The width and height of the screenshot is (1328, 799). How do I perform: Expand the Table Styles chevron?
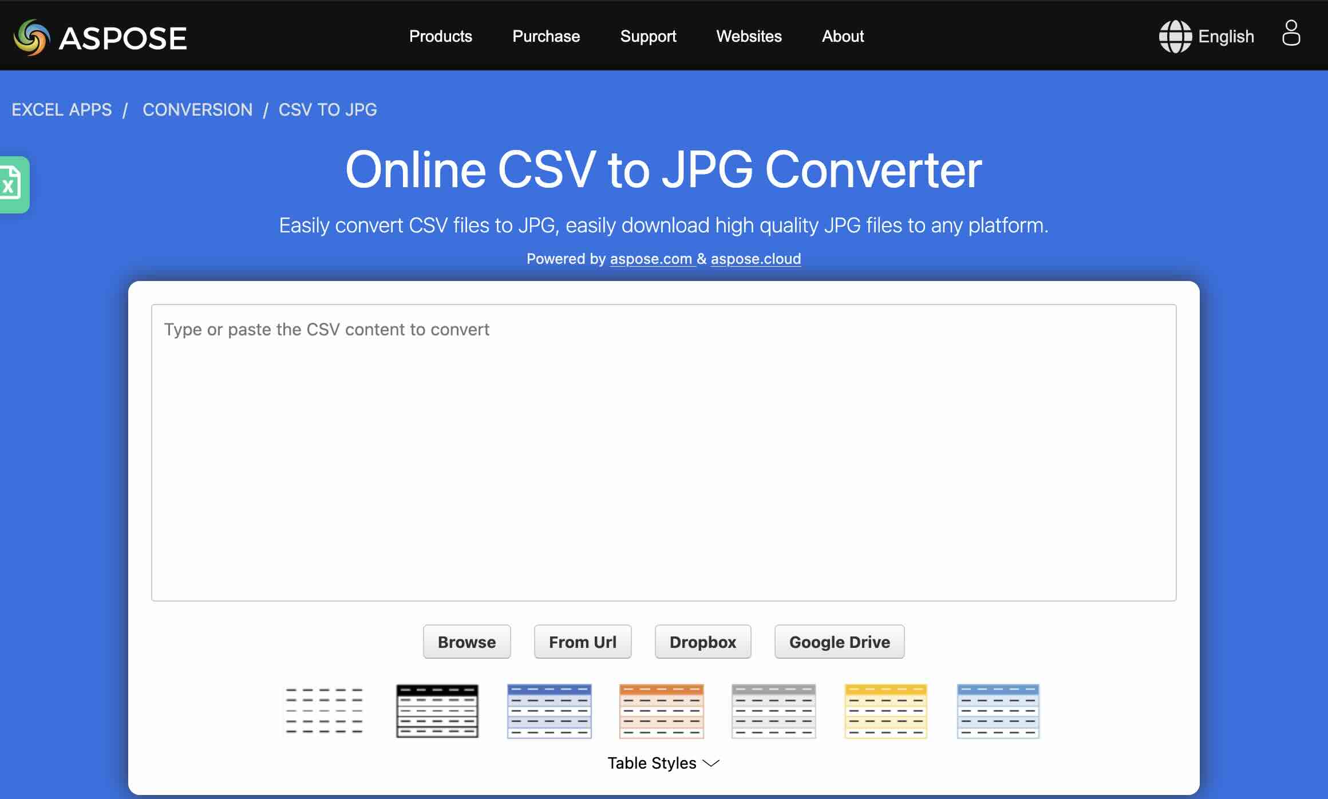pyautogui.click(x=711, y=764)
